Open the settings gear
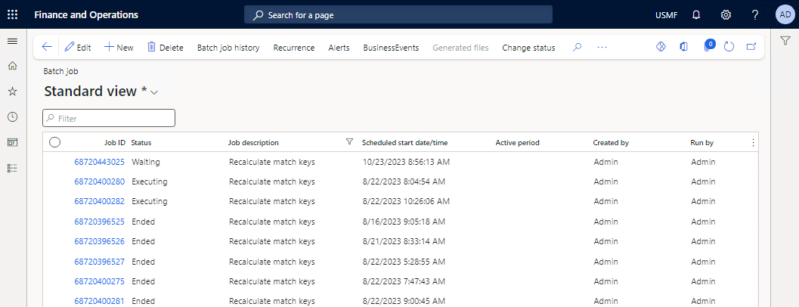Image resolution: width=799 pixels, height=307 pixels. click(726, 15)
